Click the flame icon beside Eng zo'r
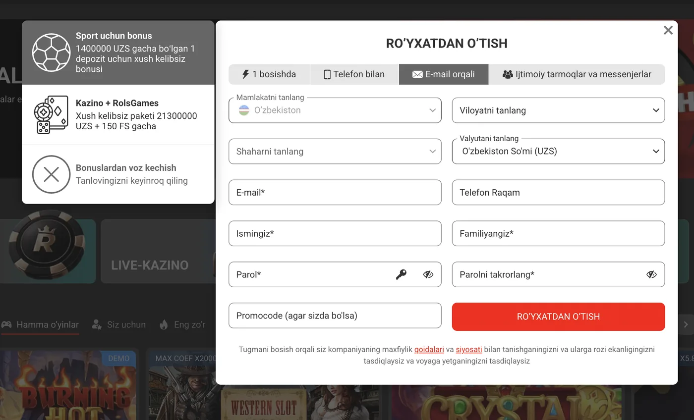 click(164, 324)
